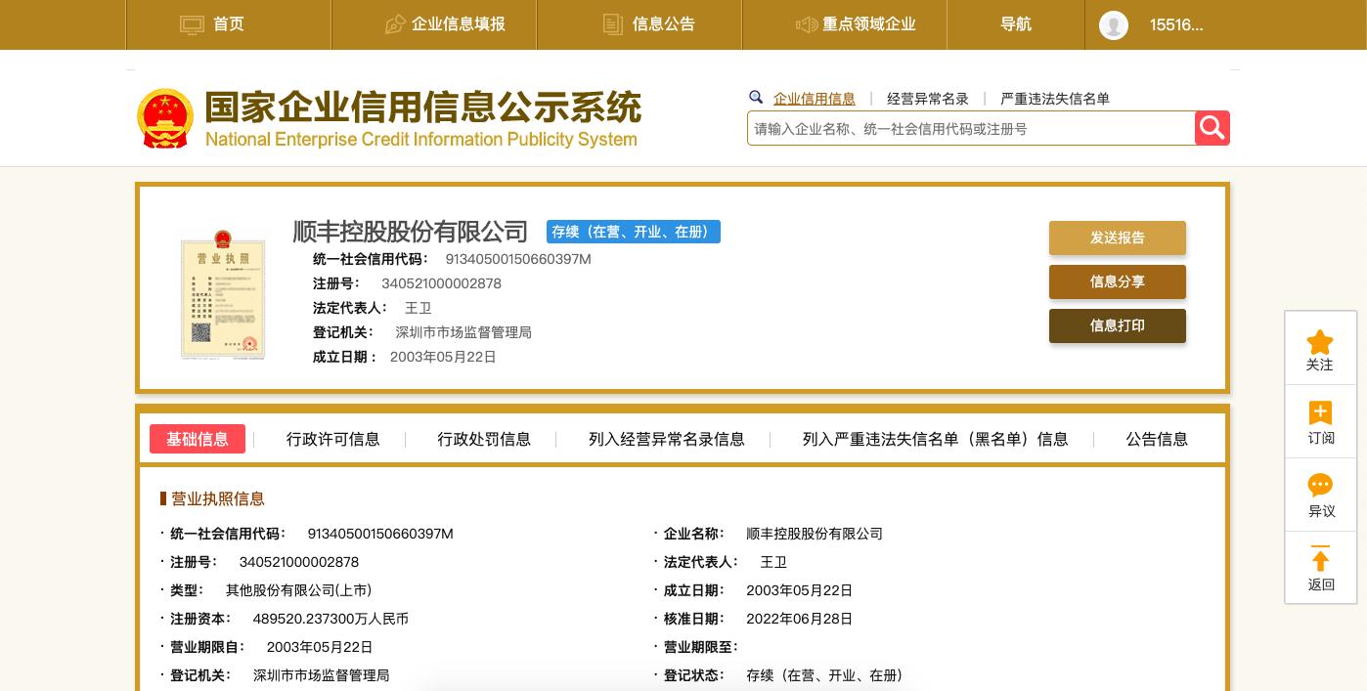Image resolution: width=1367 pixels, height=691 pixels.
Task: Open the 经营异常名录 link
Action: (927, 99)
